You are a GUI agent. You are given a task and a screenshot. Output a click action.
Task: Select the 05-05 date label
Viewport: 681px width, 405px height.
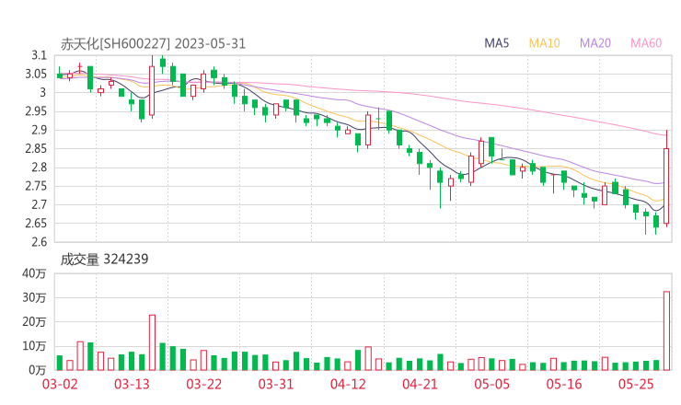[x=492, y=384]
